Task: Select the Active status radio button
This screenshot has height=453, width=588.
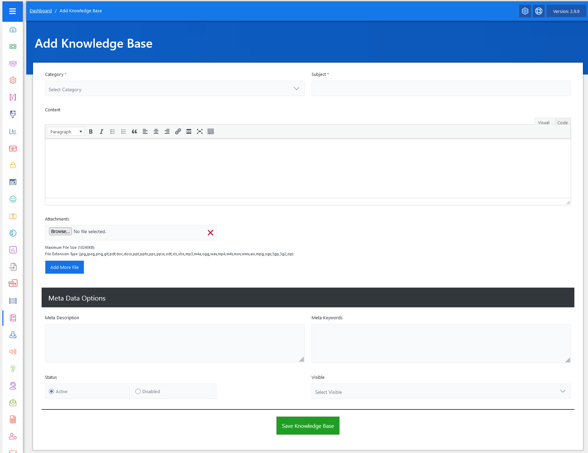Action: [x=51, y=391]
